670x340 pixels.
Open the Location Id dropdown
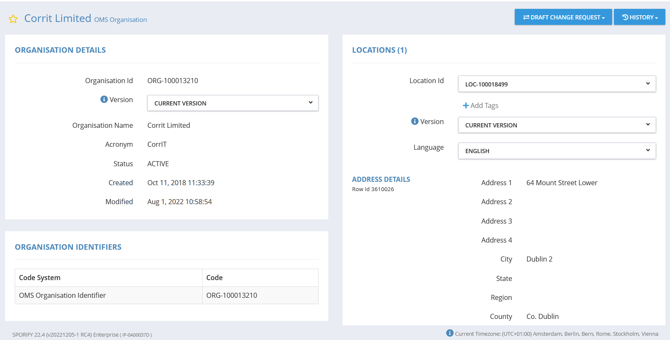557,84
